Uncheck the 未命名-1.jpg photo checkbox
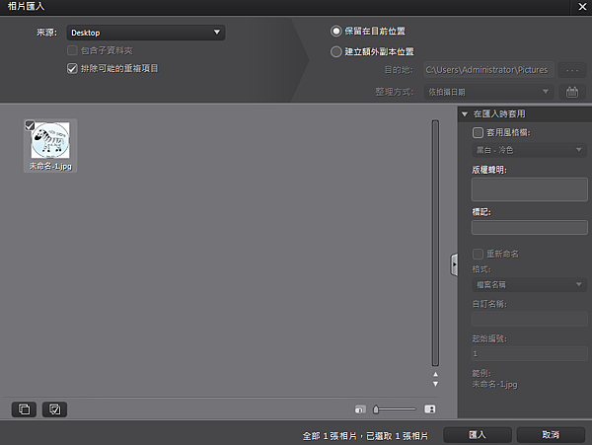 (x=30, y=125)
